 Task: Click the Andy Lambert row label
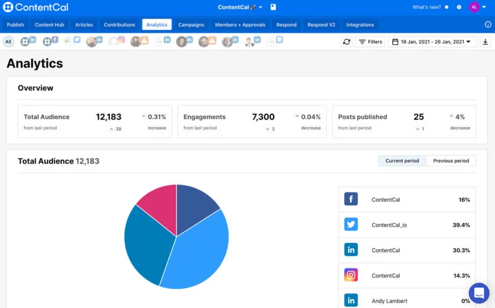389,301
